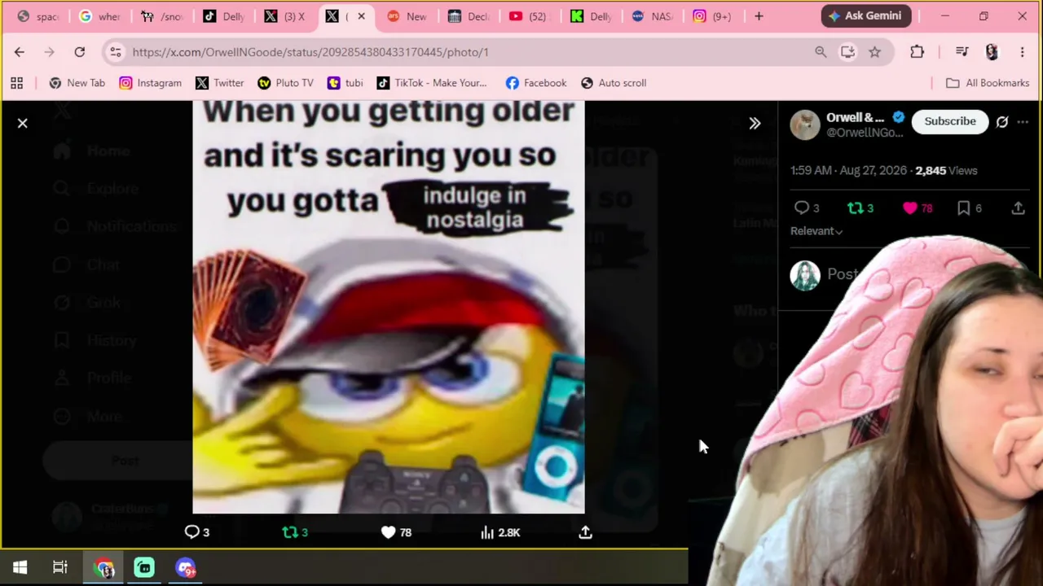This screenshot has height=586, width=1043.
Task: Open a new tab with the plus button
Action: pyautogui.click(x=759, y=16)
